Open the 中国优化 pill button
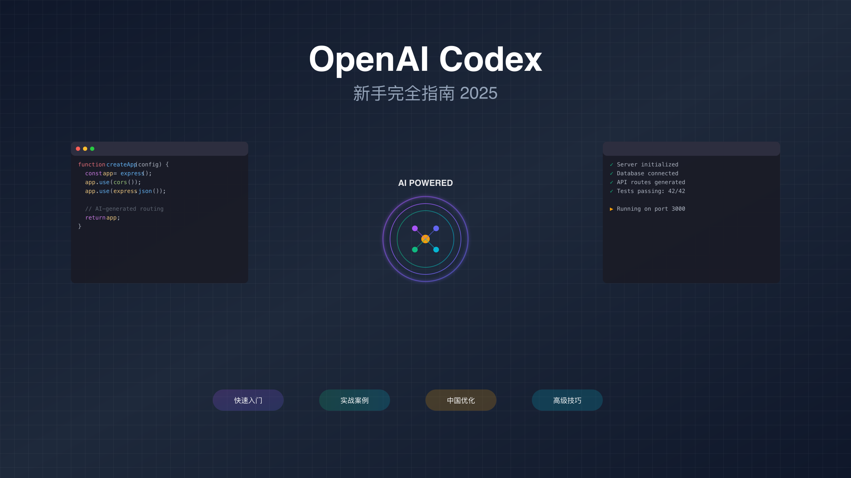The height and width of the screenshot is (478, 851). pos(461,400)
